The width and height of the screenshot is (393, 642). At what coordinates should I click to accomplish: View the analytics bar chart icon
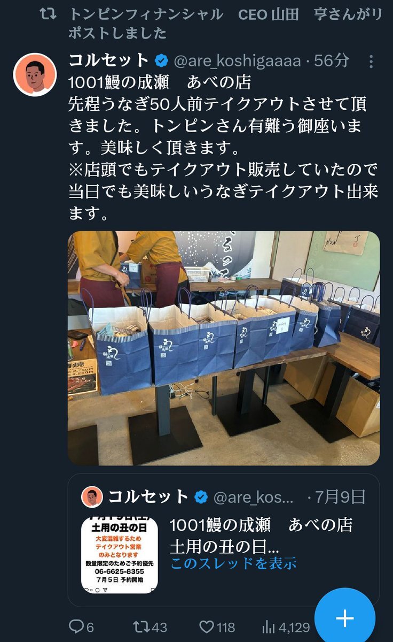[269, 628]
